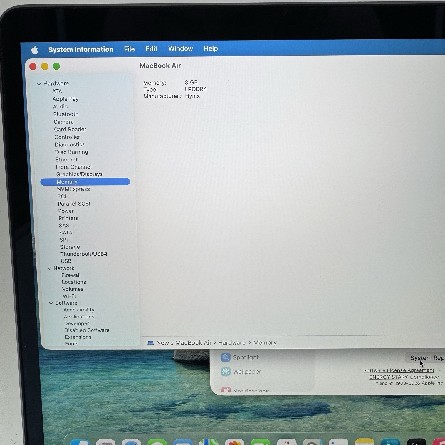Select Parallel SCSI in the sidebar
Image resolution: width=445 pixels, height=445 pixels.
(74, 204)
